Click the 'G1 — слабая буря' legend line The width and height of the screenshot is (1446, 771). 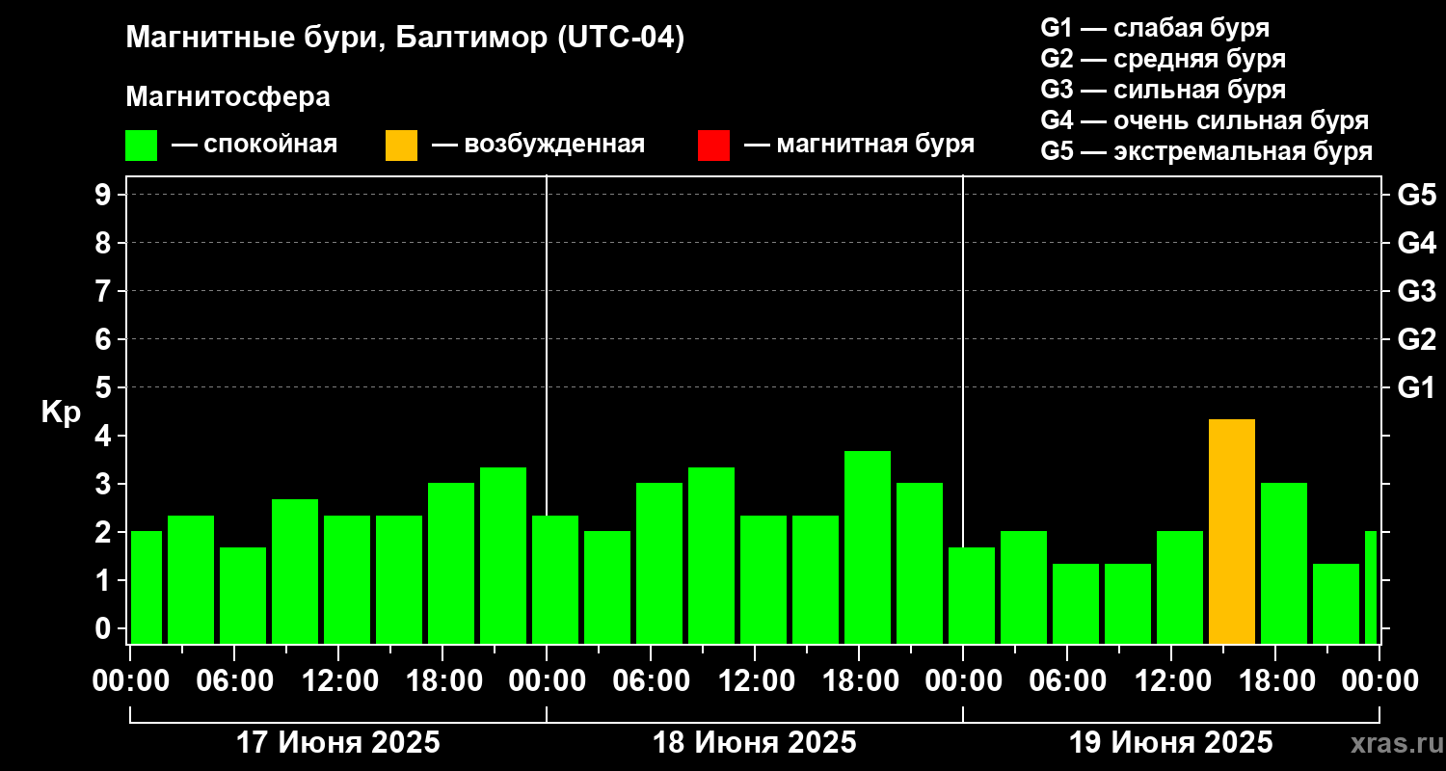(1155, 27)
